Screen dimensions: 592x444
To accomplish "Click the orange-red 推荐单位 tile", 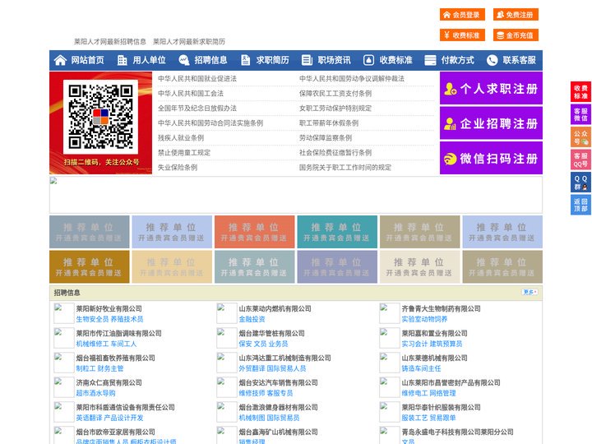I will [x=254, y=232].
